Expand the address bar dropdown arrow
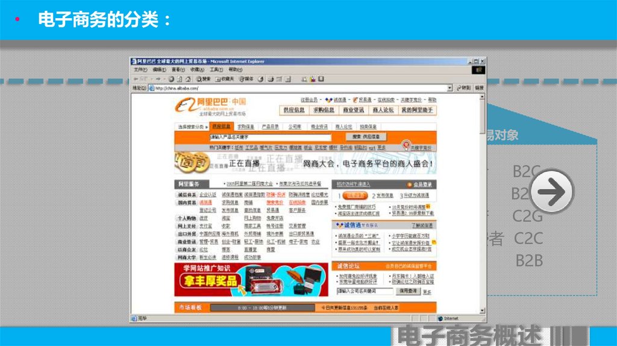This screenshot has height=346, width=617. [449, 88]
